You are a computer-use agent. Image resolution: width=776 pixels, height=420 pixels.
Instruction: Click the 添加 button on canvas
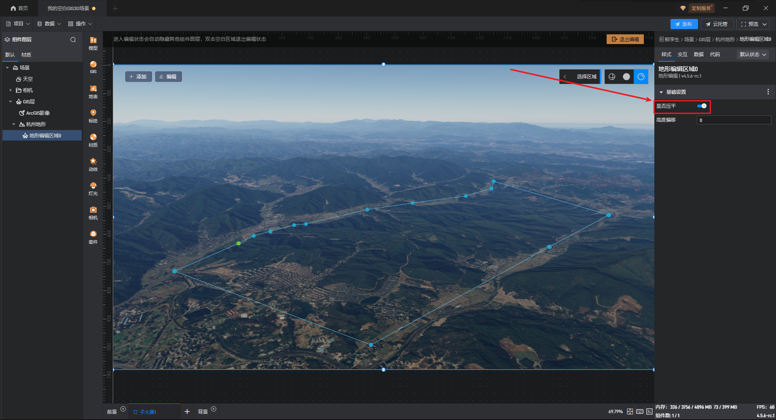click(138, 77)
